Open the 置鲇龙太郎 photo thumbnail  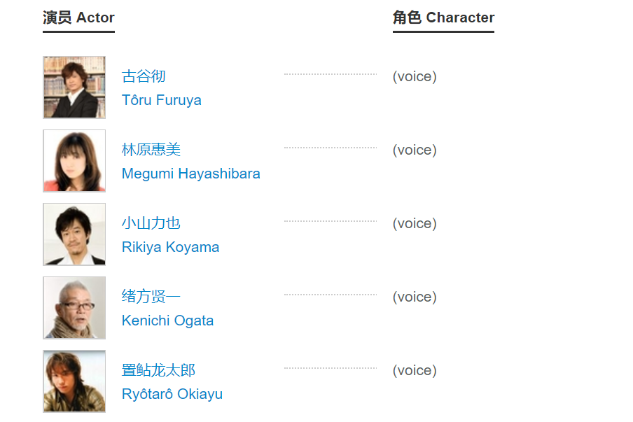pyautogui.click(x=74, y=381)
